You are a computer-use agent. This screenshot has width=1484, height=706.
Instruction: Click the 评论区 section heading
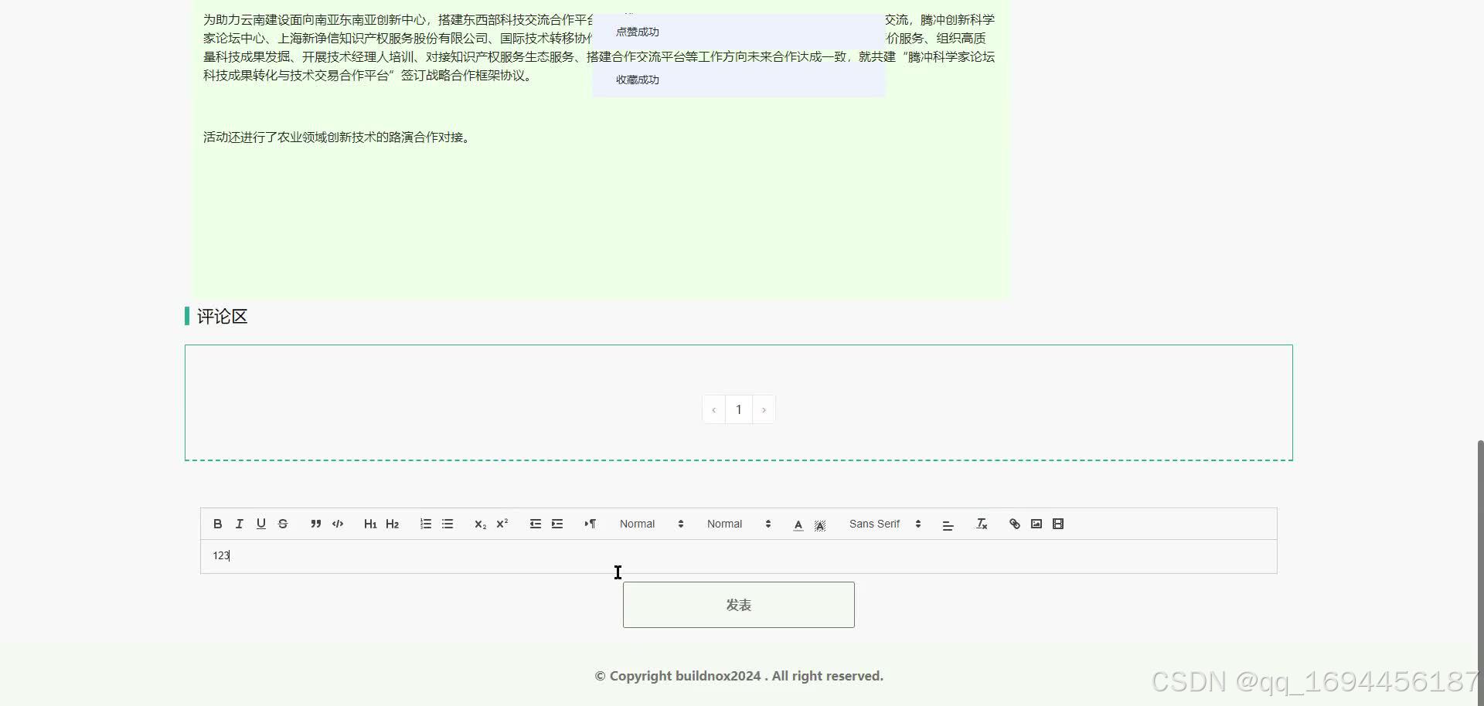[222, 316]
